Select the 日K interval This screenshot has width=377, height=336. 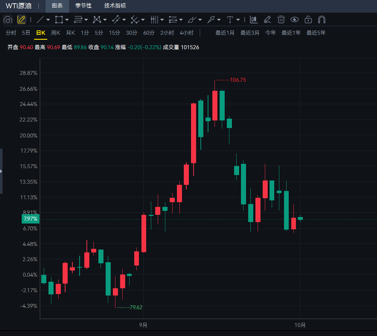point(41,33)
